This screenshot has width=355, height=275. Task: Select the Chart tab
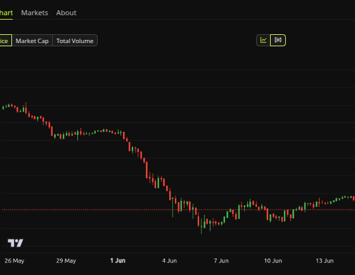tap(6, 13)
